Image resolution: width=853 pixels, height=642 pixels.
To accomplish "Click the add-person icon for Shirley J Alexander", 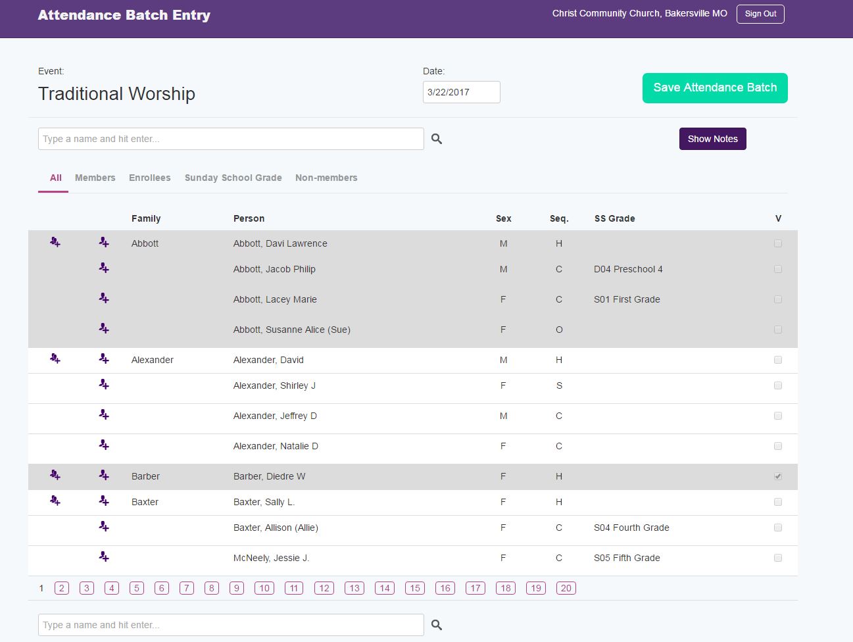I will tap(104, 385).
